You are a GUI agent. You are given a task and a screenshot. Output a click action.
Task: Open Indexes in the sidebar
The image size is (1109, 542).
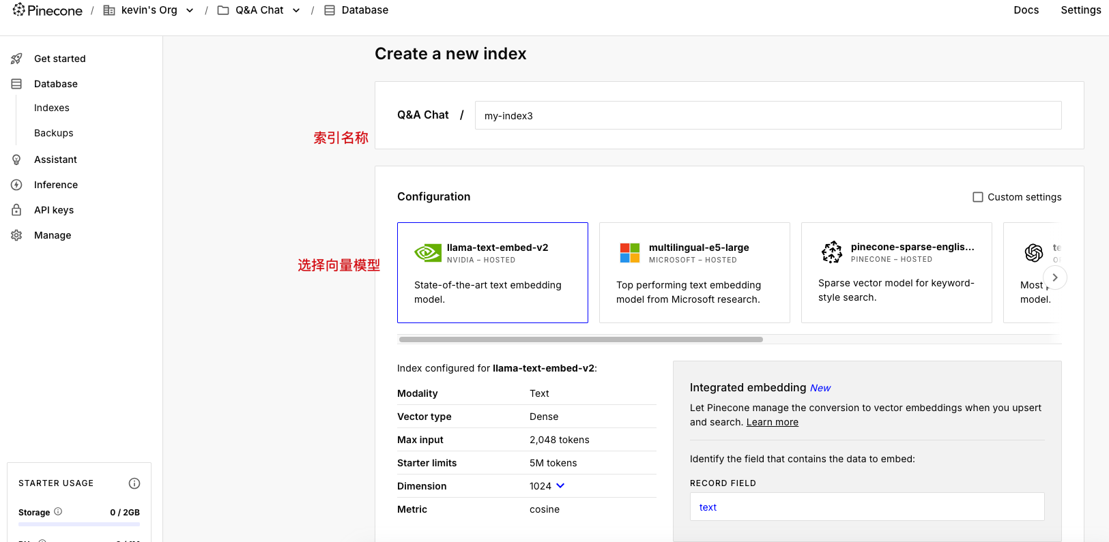[52, 108]
